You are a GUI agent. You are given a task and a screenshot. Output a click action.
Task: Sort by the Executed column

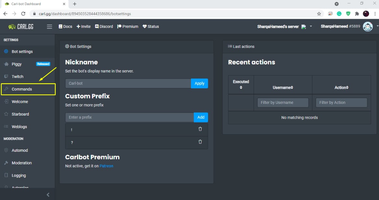[x=241, y=84]
